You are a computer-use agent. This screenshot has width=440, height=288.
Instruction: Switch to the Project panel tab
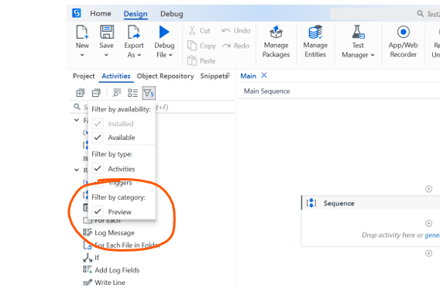point(84,76)
